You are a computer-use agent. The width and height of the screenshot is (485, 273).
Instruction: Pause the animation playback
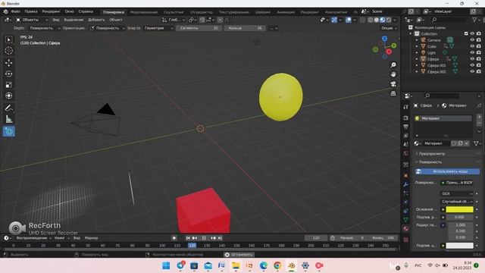pos(204,238)
